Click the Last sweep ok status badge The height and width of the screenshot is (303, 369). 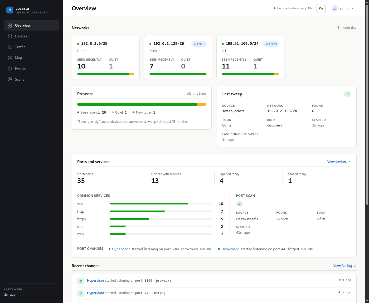click(x=347, y=94)
